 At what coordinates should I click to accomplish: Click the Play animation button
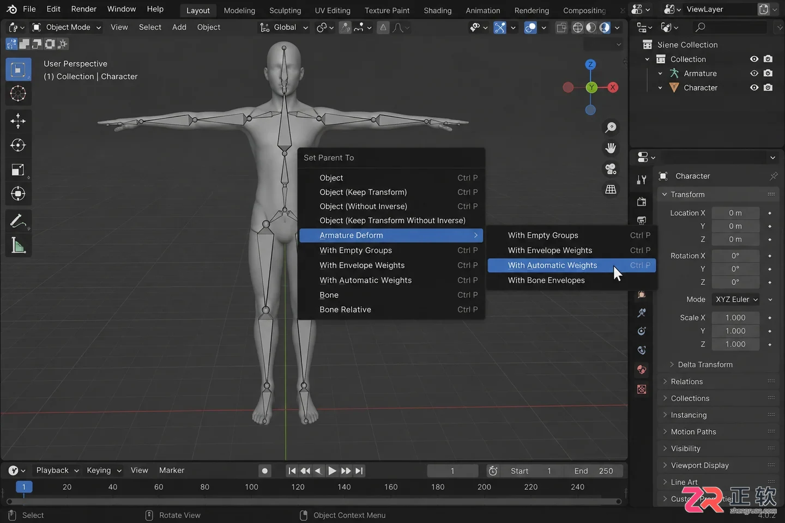(332, 471)
